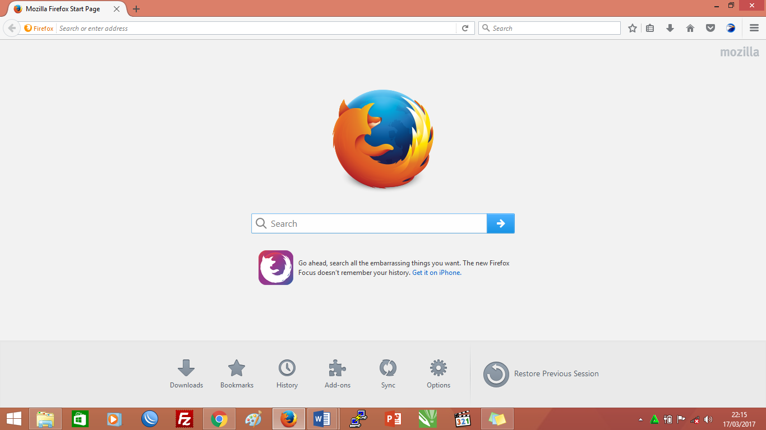Open Action Center flag icon
766x430 pixels.
coord(681,419)
